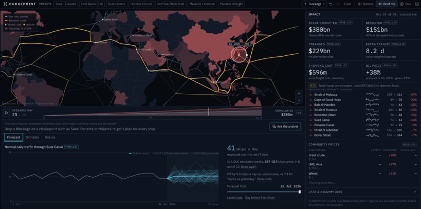
Task: Switch to the Forecast tab
Action: tap(14, 137)
